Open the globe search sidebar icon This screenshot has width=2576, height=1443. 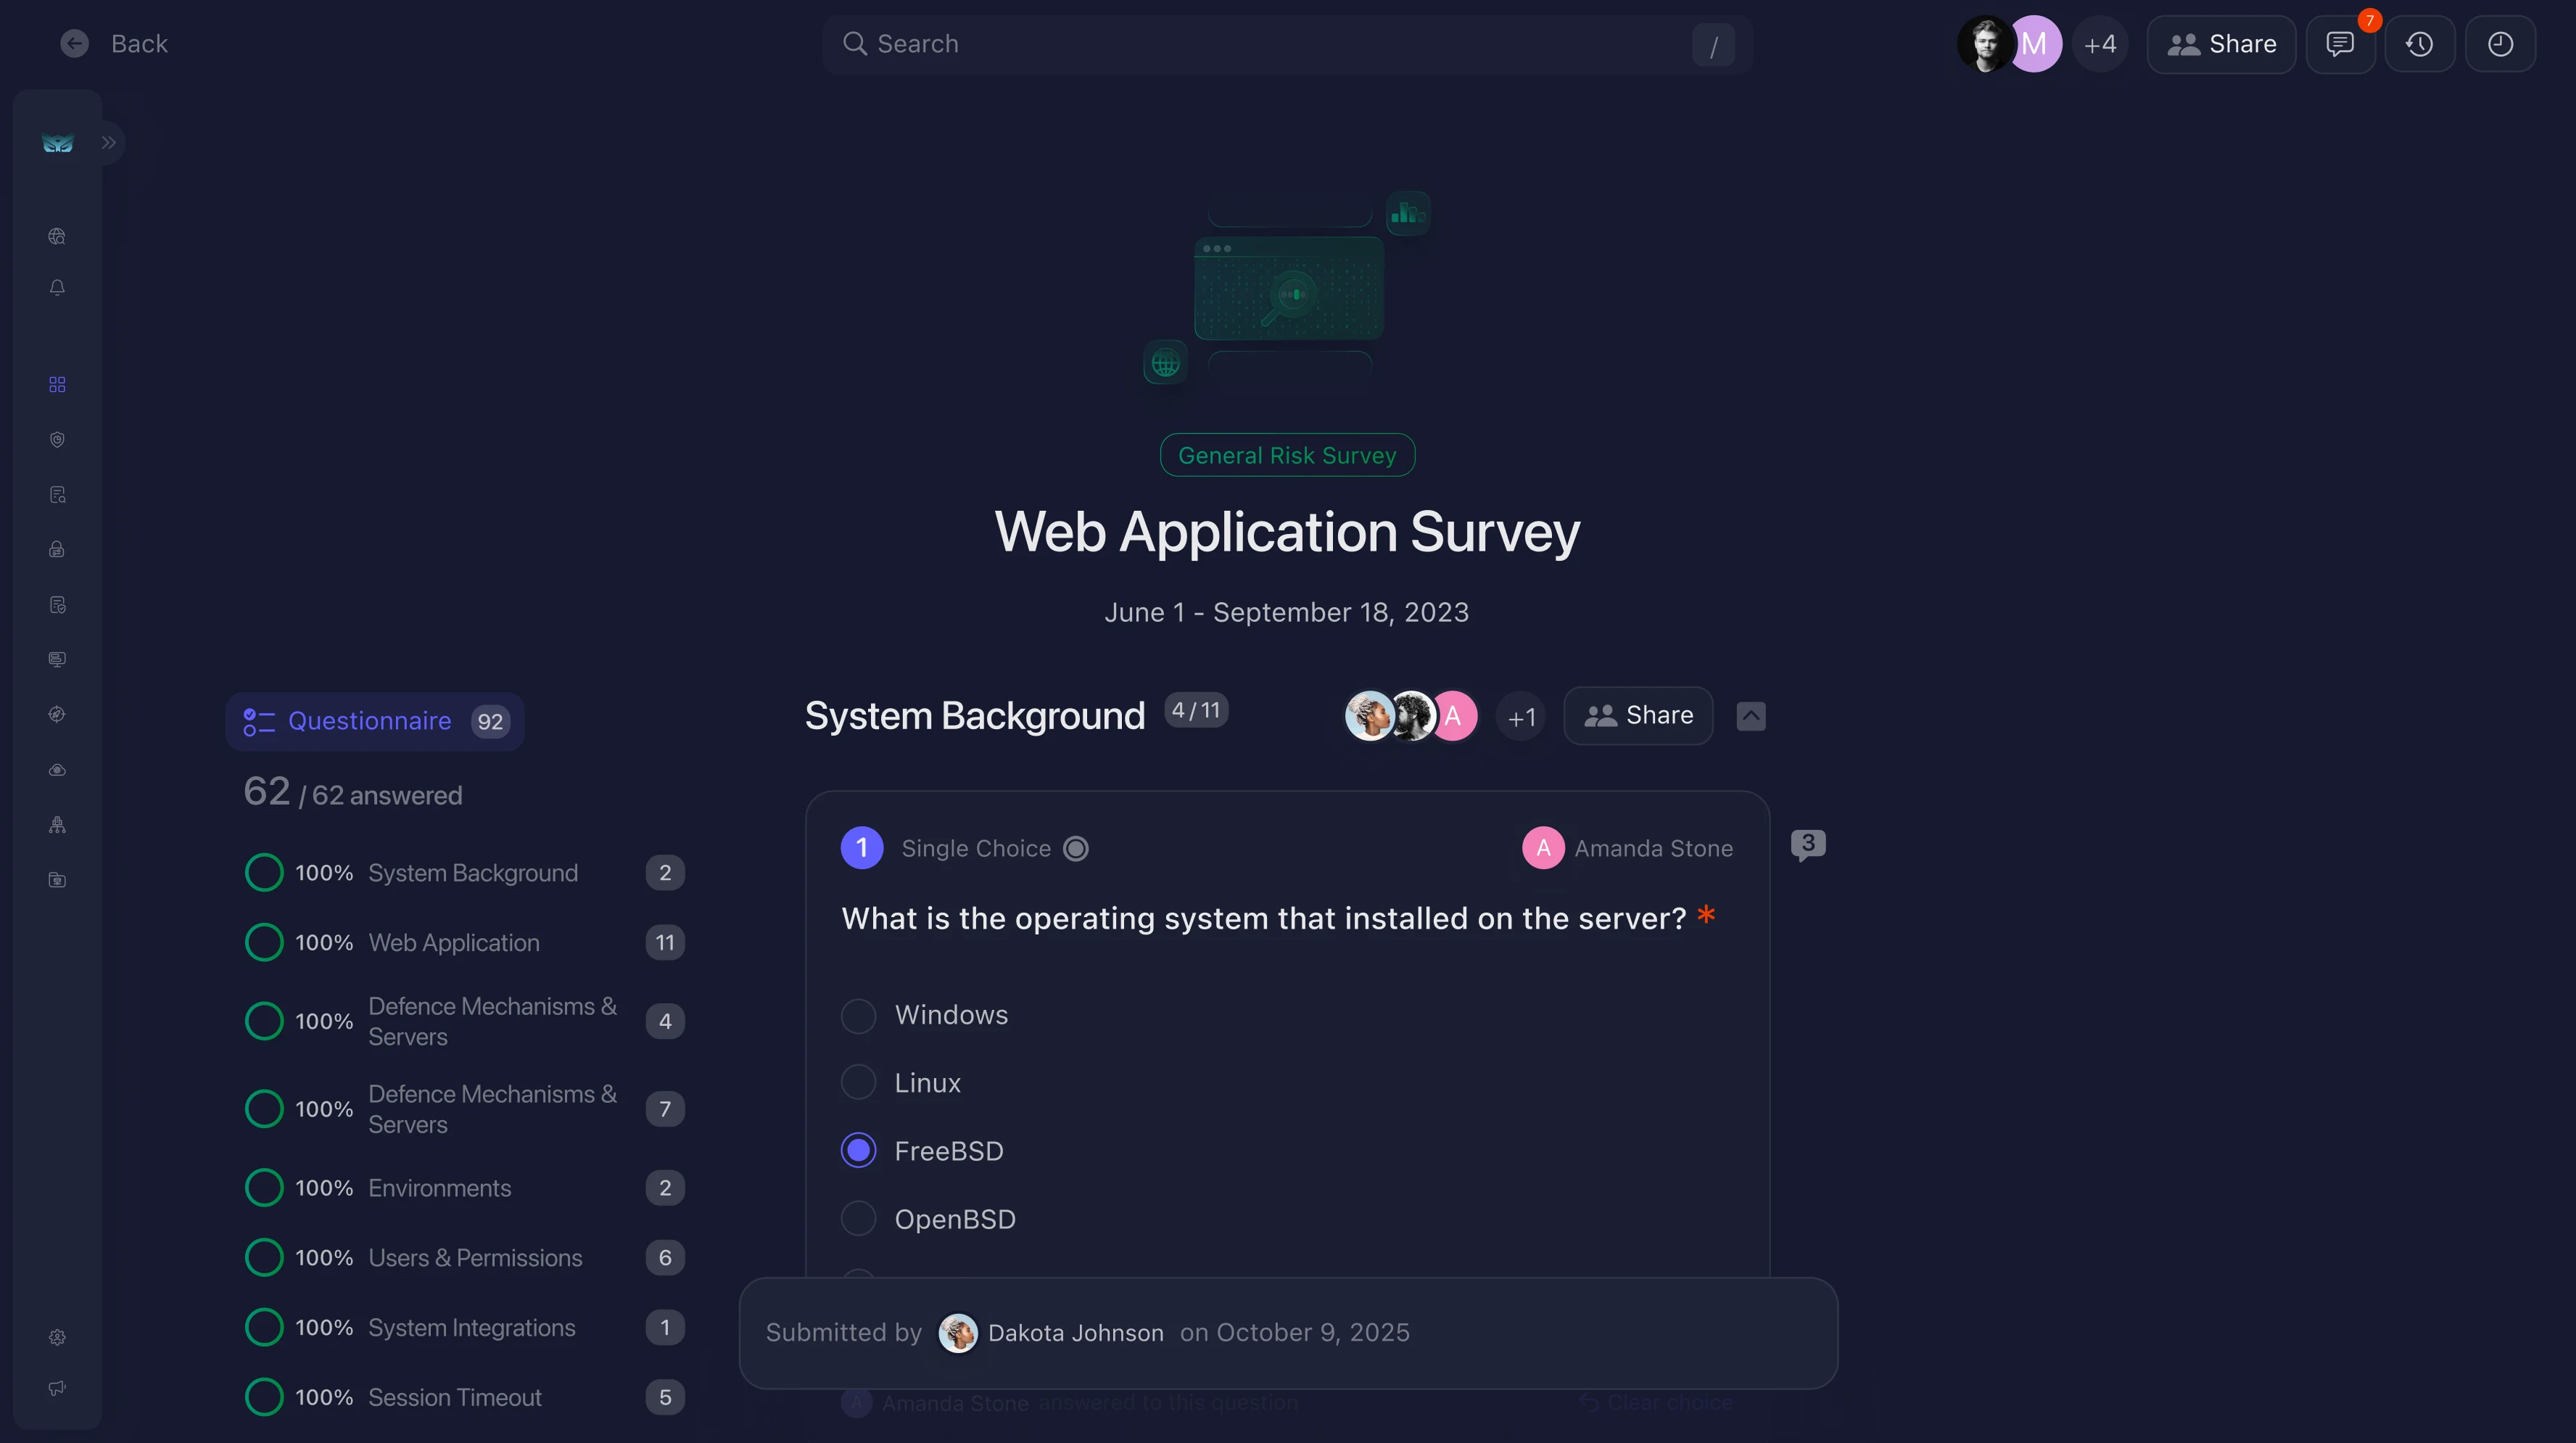pyautogui.click(x=57, y=237)
